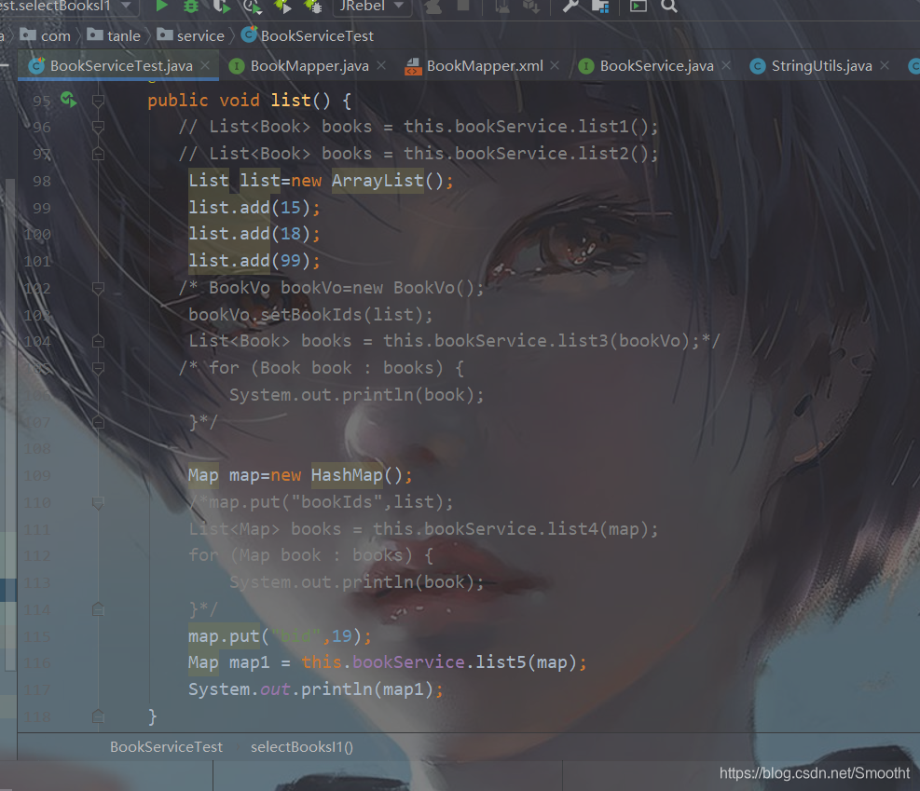The image size is (920, 791).
Task: Click BookServiceTest in the top navigation bar
Action: click(x=308, y=35)
